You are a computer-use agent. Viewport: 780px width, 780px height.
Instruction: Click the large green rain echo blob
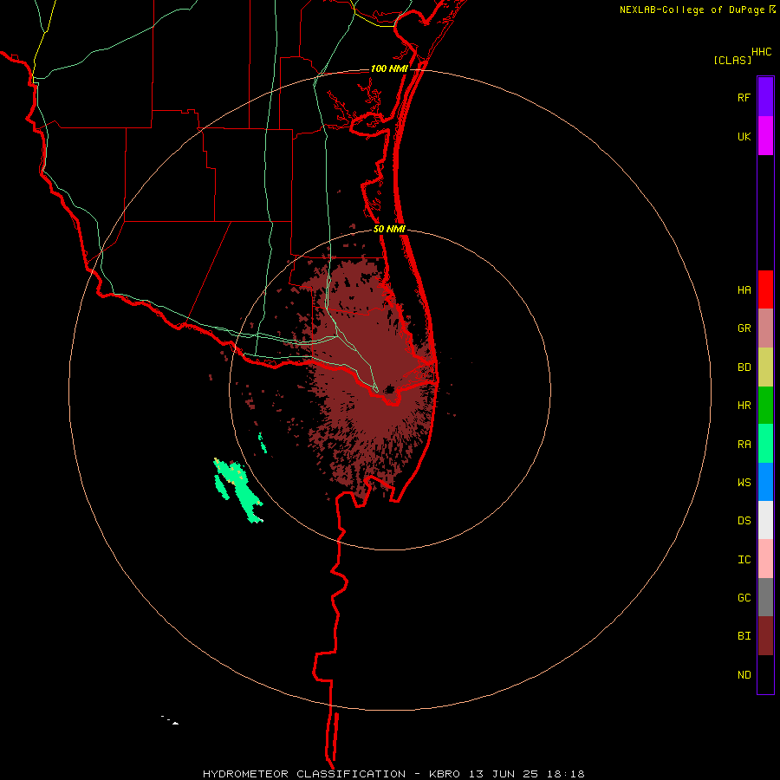coord(241,492)
